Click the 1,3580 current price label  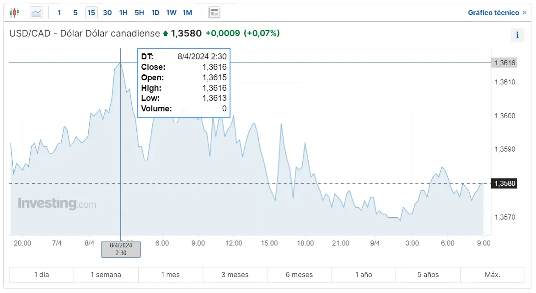[504, 183]
